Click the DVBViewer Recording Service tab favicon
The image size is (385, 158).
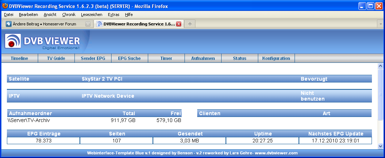[99, 24]
